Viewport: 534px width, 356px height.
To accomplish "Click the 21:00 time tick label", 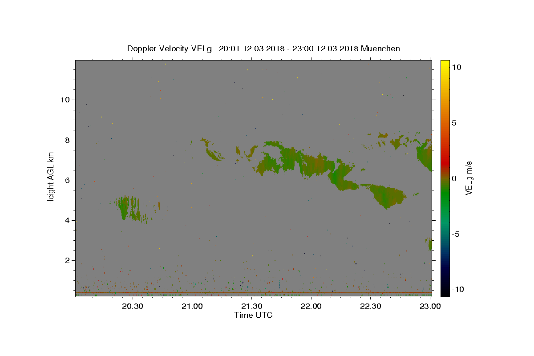I will click(x=192, y=306).
